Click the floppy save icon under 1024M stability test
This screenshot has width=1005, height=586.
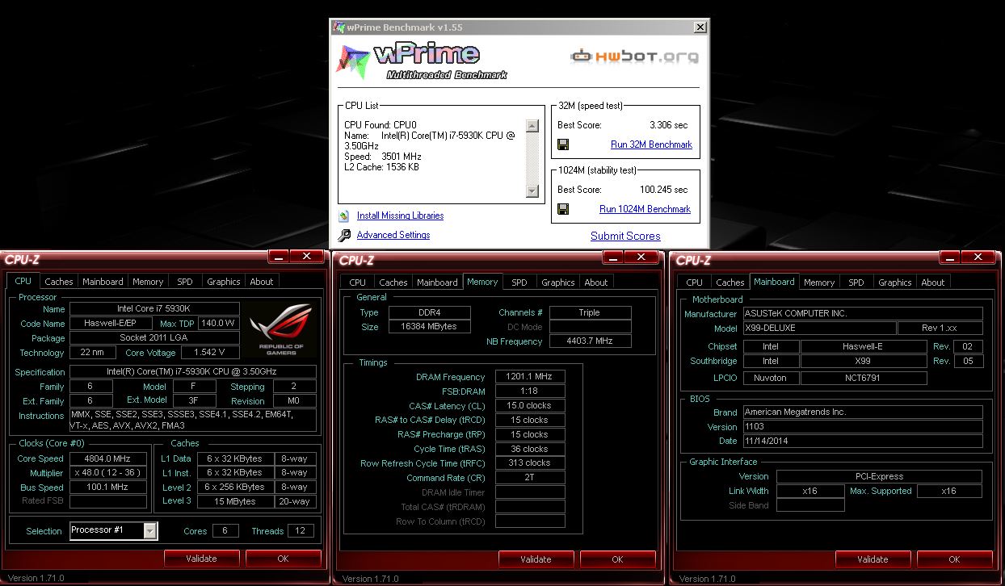[x=563, y=209]
